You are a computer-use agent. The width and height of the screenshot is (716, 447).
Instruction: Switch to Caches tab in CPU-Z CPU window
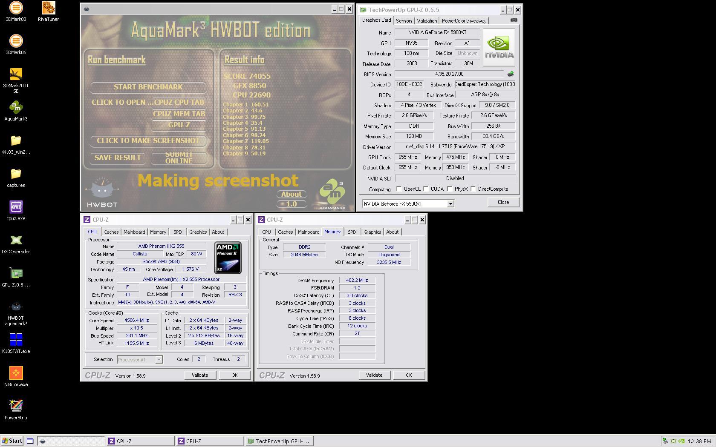(x=111, y=232)
